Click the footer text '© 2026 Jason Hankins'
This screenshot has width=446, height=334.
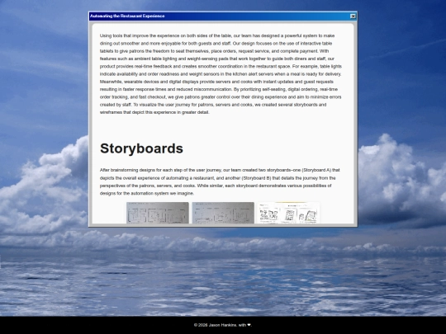(216, 325)
